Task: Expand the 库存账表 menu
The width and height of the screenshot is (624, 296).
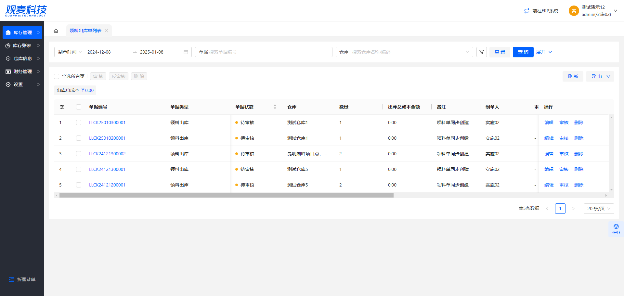Action: (x=38, y=45)
